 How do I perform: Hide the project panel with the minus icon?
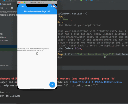(x=16, y=8)
